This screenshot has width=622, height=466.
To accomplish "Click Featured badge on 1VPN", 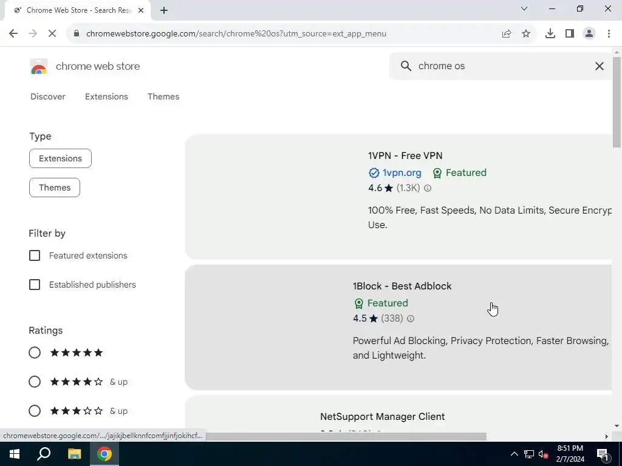I will tap(460, 173).
